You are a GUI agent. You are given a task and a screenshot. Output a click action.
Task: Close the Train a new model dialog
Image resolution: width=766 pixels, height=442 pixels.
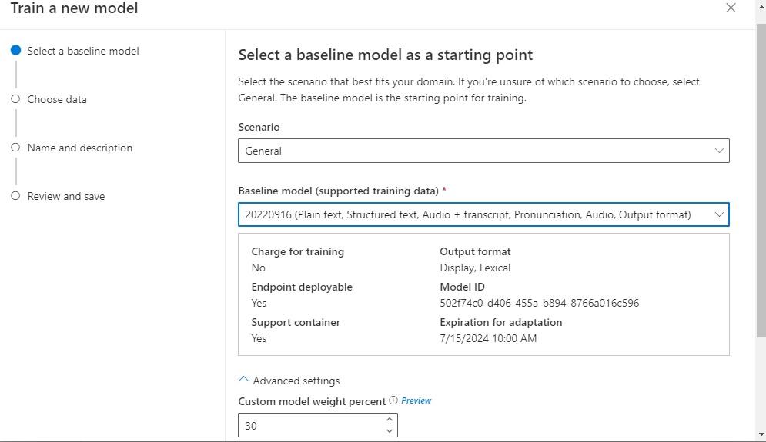731,8
